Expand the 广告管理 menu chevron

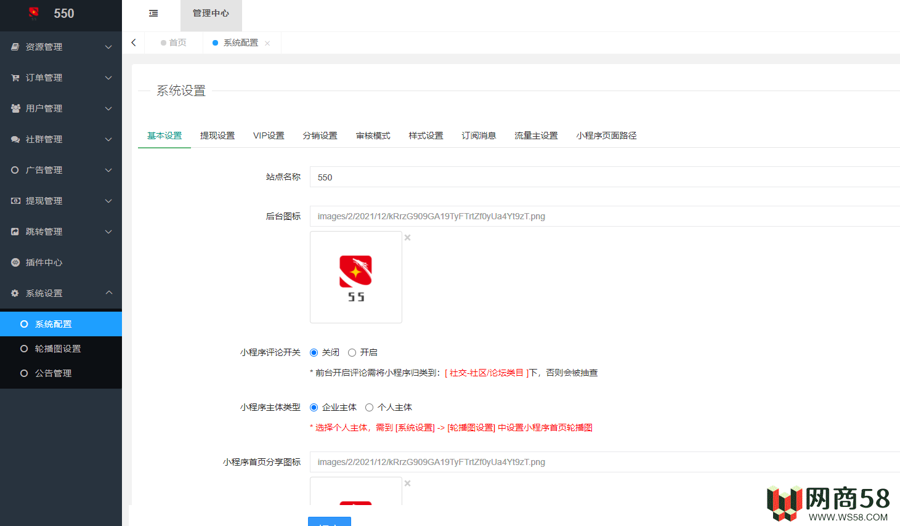[x=108, y=170]
